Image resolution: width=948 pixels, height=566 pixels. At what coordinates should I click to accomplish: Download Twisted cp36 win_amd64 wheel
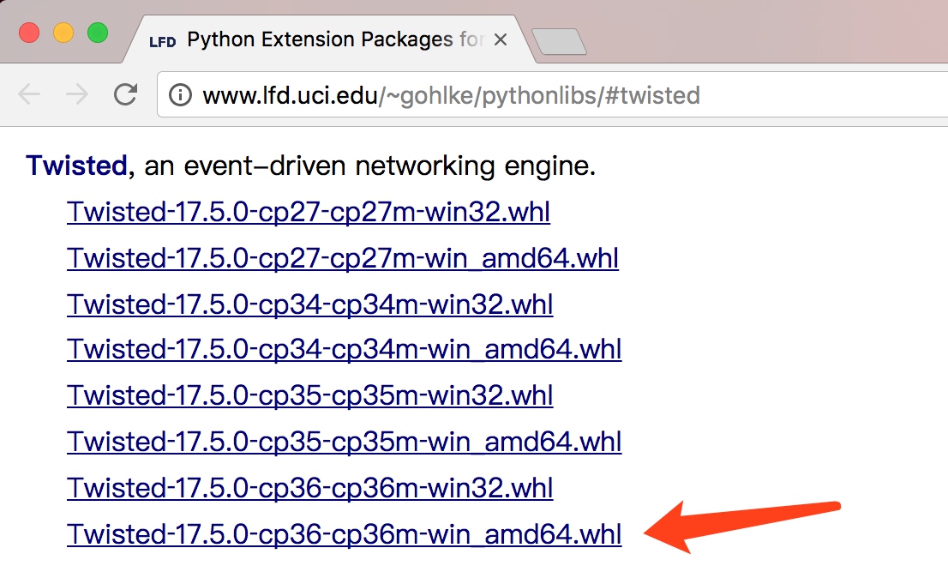point(344,534)
